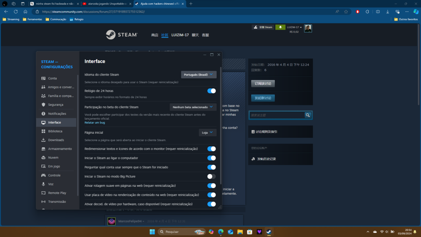
Task: Open Página inicial Loja dropdown
Action: [208, 132]
